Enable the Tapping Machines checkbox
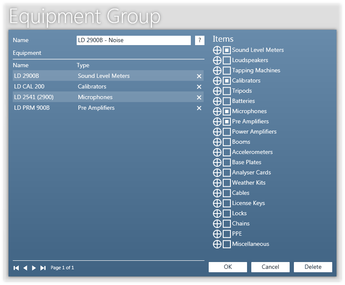 pos(227,71)
